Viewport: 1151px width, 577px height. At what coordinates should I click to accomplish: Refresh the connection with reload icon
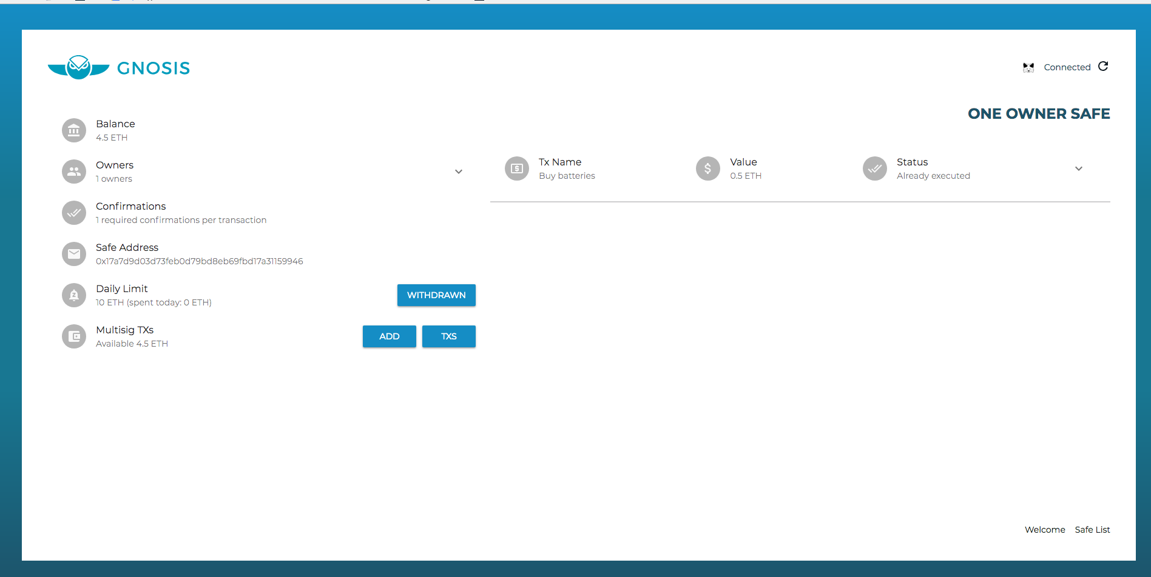point(1103,66)
